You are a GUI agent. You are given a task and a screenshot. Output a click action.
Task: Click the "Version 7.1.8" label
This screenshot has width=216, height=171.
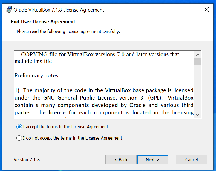[27, 160]
